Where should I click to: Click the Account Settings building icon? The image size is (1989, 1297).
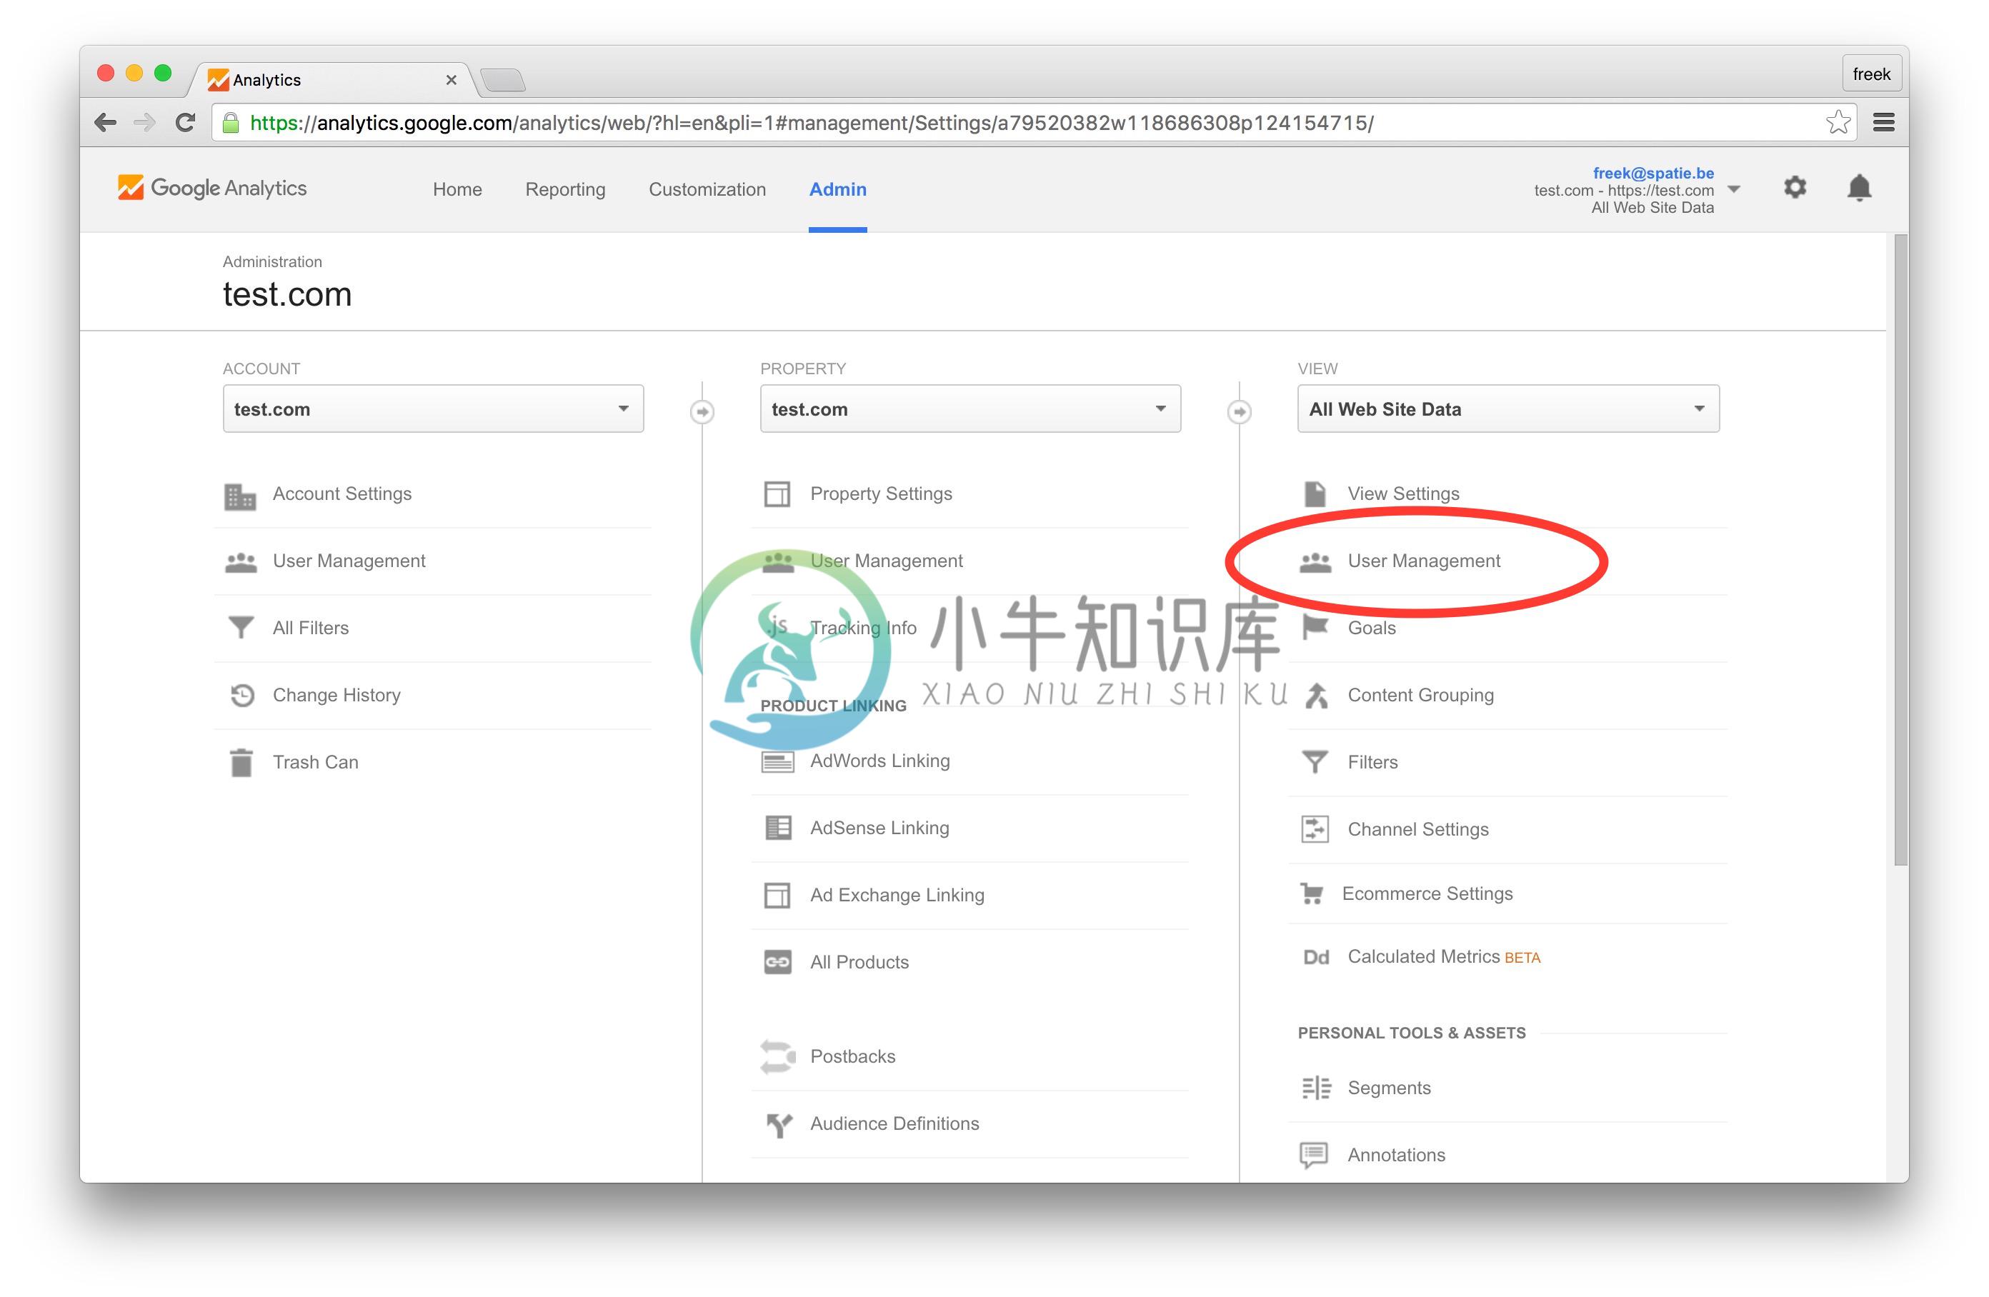pyautogui.click(x=240, y=496)
